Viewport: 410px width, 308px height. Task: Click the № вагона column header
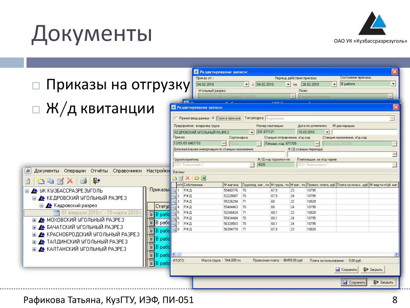(232, 185)
